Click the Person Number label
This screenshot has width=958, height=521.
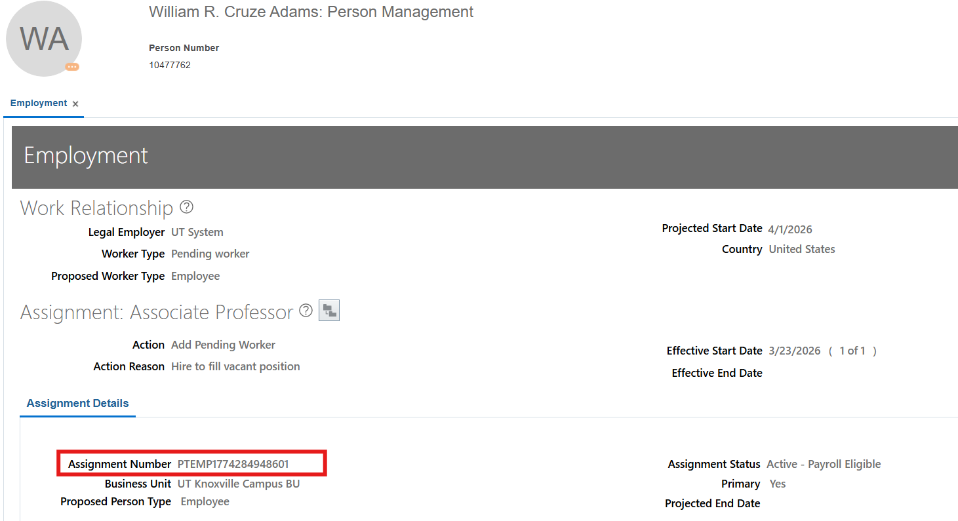click(184, 48)
